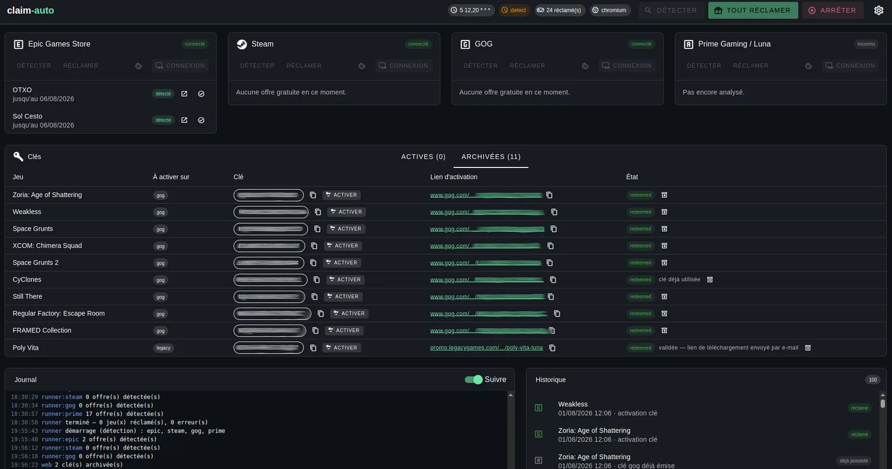Click the top DÉTECTER button

pyautogui.click(x=671, y=10)
